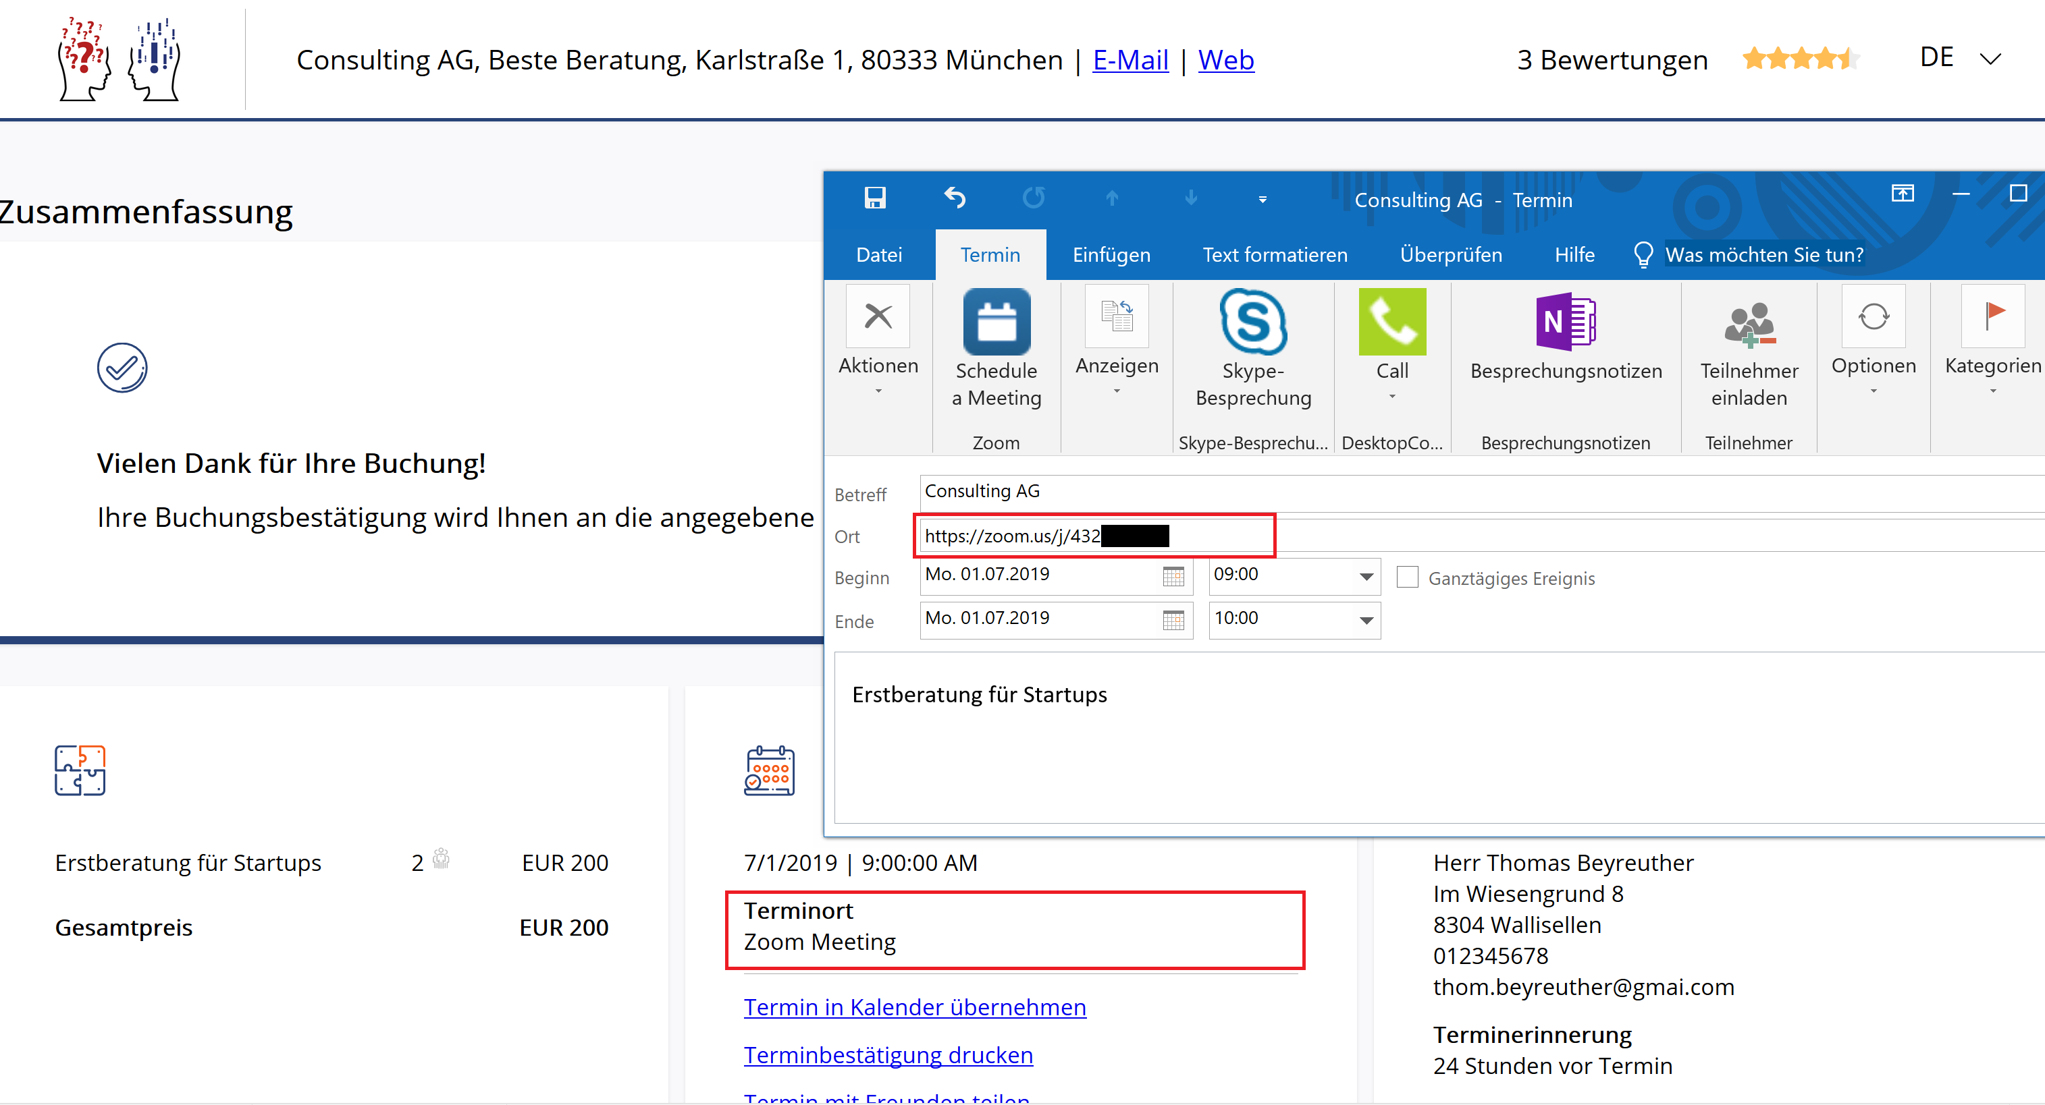The image size is (2045, 1105).
Task: Open the Hilfe tab
Action: 1574,254
